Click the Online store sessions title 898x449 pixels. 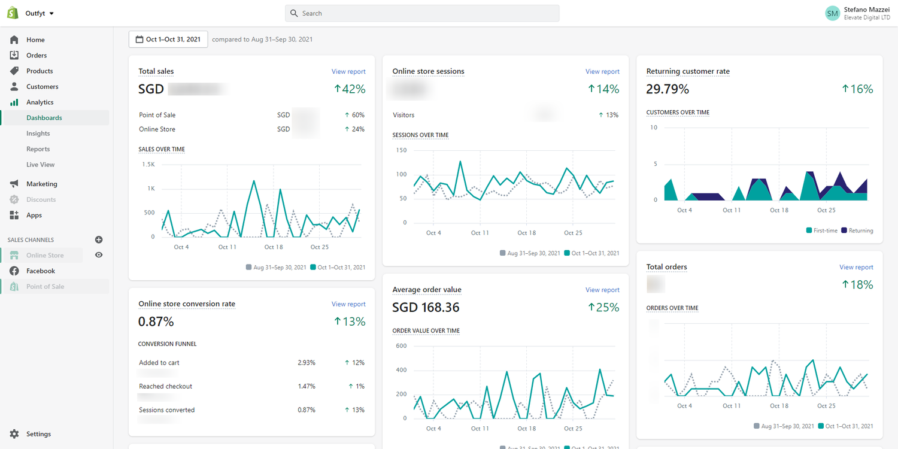(428, 71)
